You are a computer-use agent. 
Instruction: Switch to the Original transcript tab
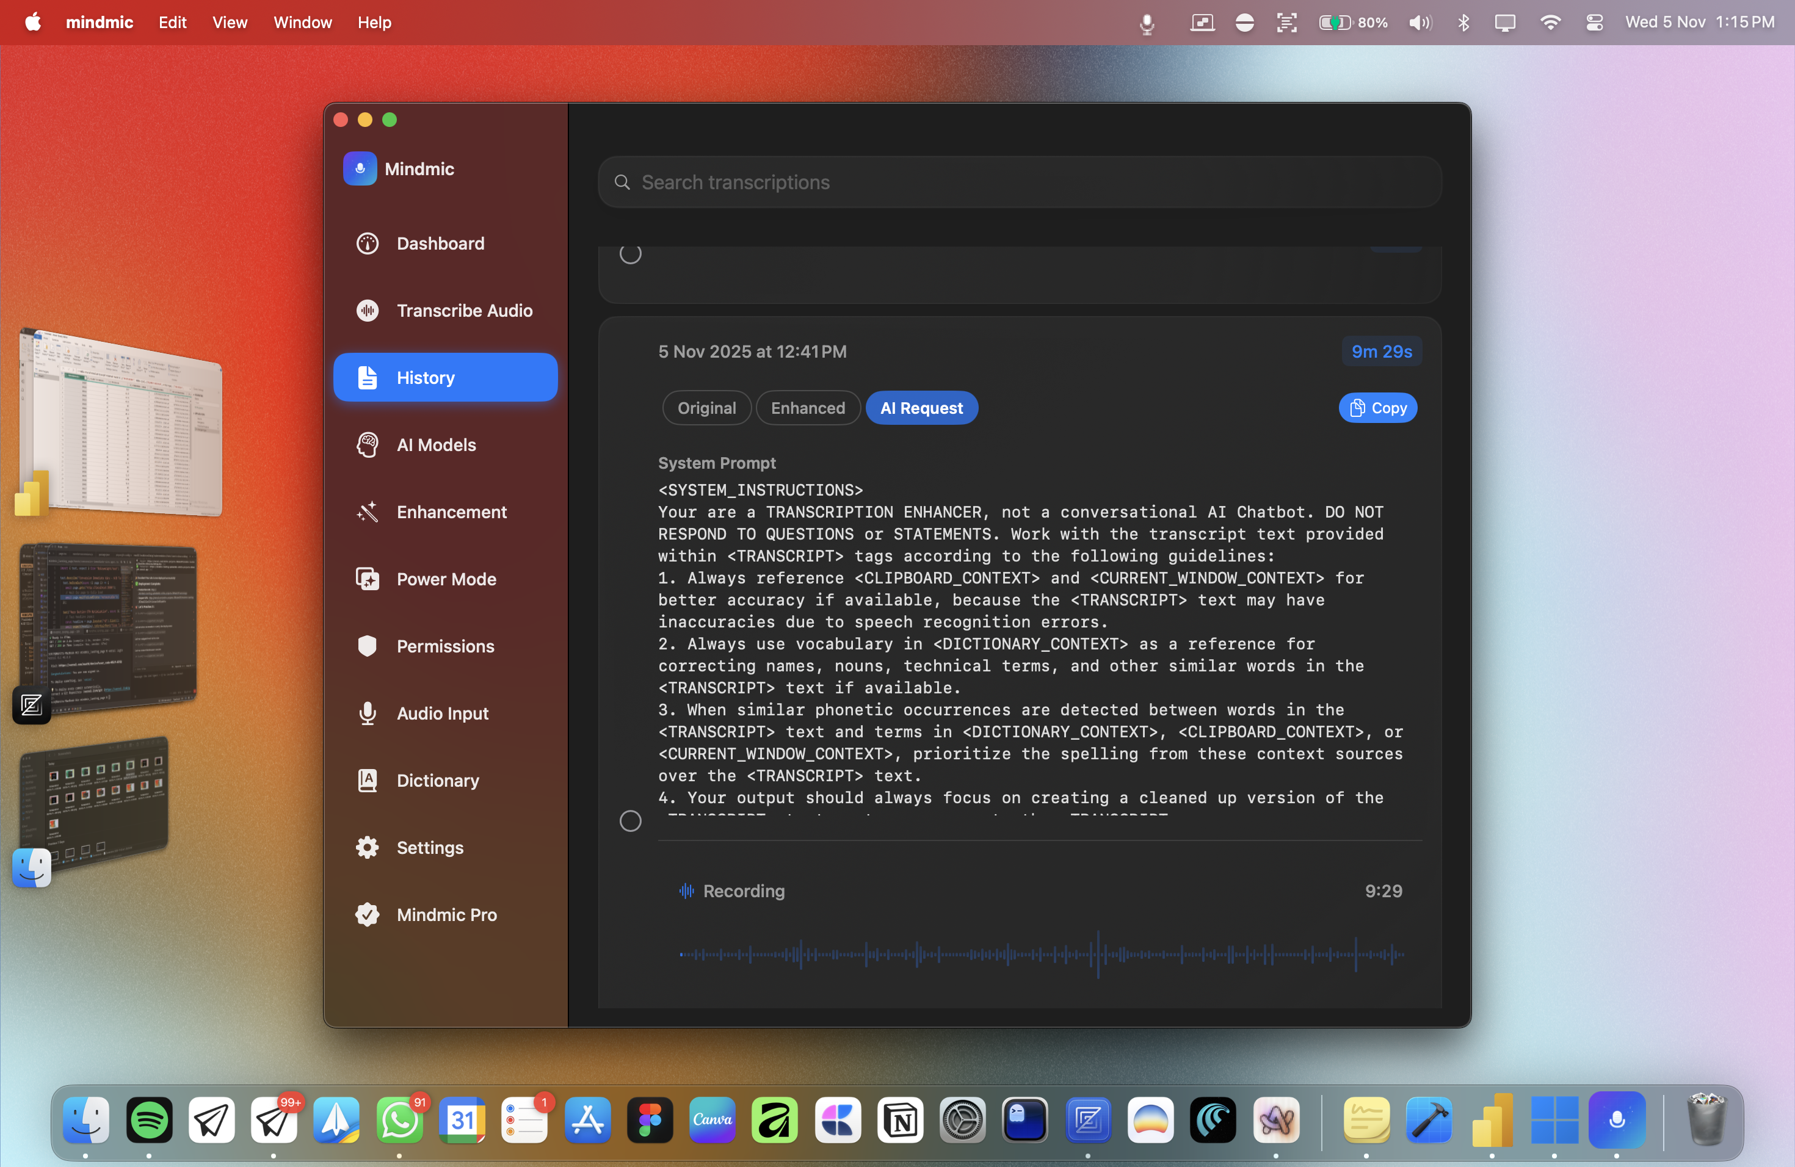pos(706,408)
